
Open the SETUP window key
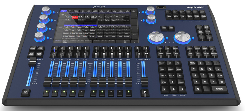pyautogui.click(x=182, y=12)
